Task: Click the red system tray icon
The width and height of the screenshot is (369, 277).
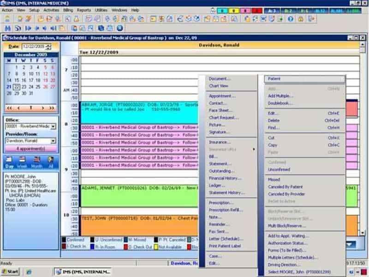Action: pyautogui.click(x=364, y=272)
